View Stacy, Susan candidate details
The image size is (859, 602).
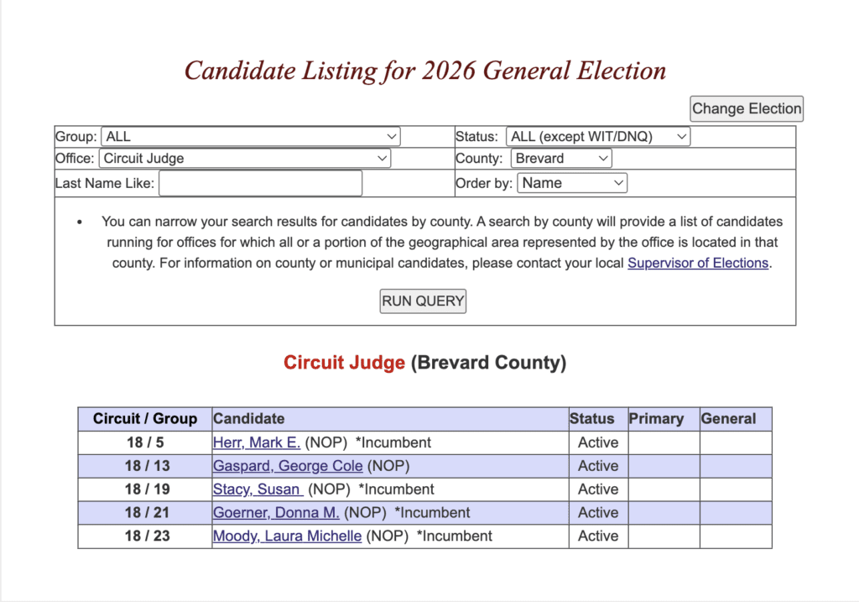tap(257, 489)
